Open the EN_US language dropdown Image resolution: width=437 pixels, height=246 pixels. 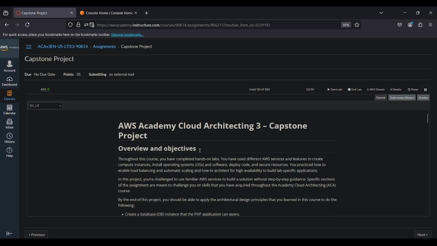pyautogui.click(x=45, y=106)
